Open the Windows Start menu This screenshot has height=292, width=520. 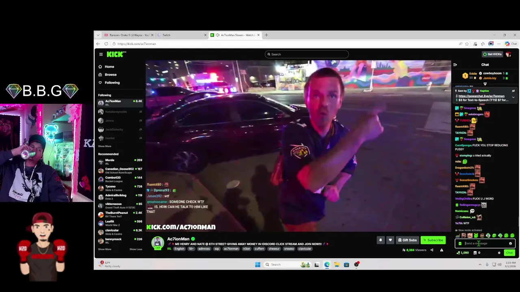[258, 264]
